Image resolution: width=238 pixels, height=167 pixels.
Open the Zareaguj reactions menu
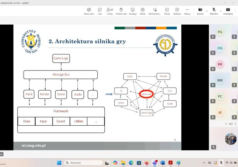[133, 11]
